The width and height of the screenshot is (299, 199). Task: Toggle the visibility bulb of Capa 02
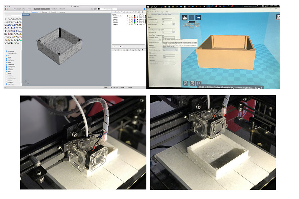[130, 19]
